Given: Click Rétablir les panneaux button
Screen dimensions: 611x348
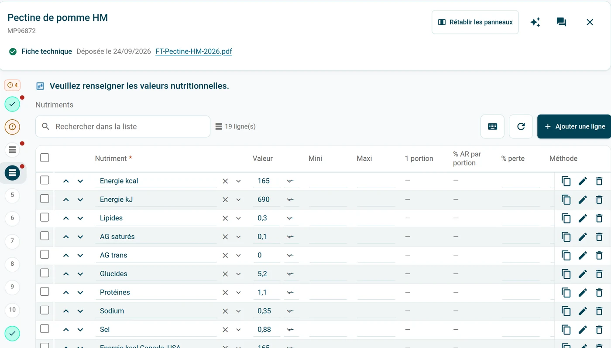Looking at the screenshot, I should point(475,22).
